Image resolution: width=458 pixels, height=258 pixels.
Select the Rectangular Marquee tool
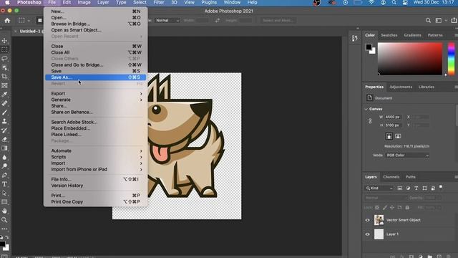pyautogui.click(x=4, y=49)
